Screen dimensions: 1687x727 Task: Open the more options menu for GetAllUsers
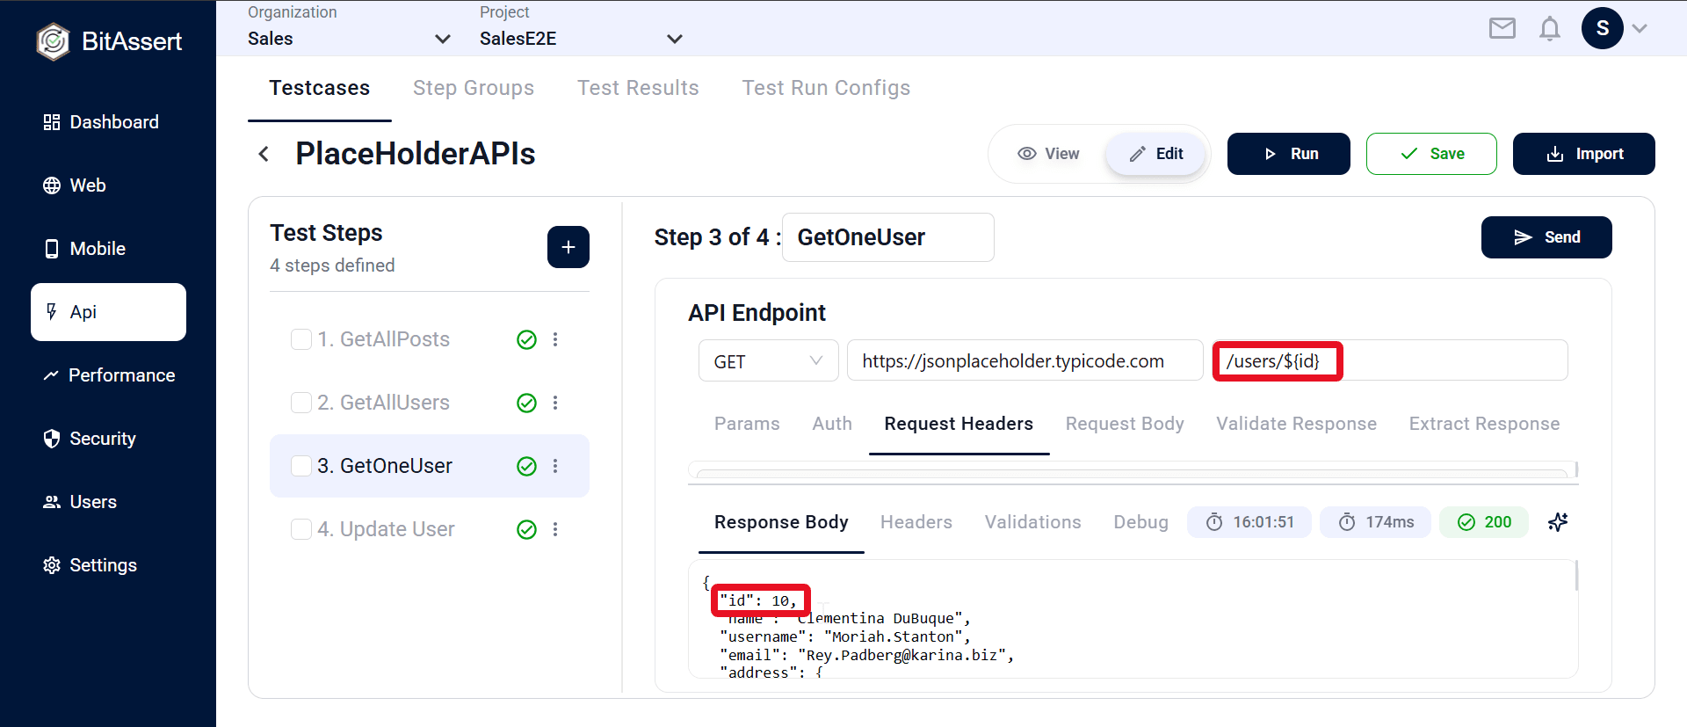[x=554, y=403]
